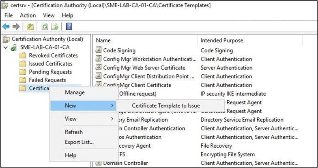
Task: Click the Config Mgr Workstation Authentication template icon
Action: tap(98, 58)
